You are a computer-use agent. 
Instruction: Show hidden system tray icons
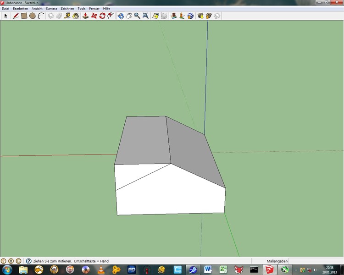click(296, 270)
